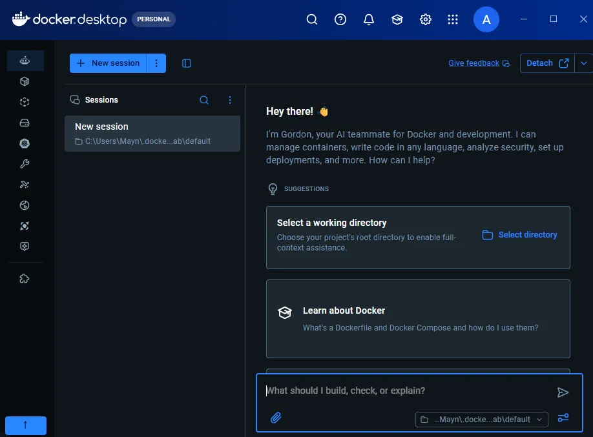Click Give feedback link

(x=474, y=63)
